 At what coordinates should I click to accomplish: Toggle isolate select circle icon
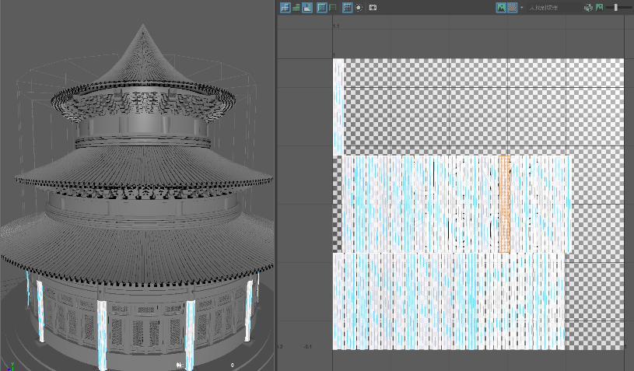point(359,7)
